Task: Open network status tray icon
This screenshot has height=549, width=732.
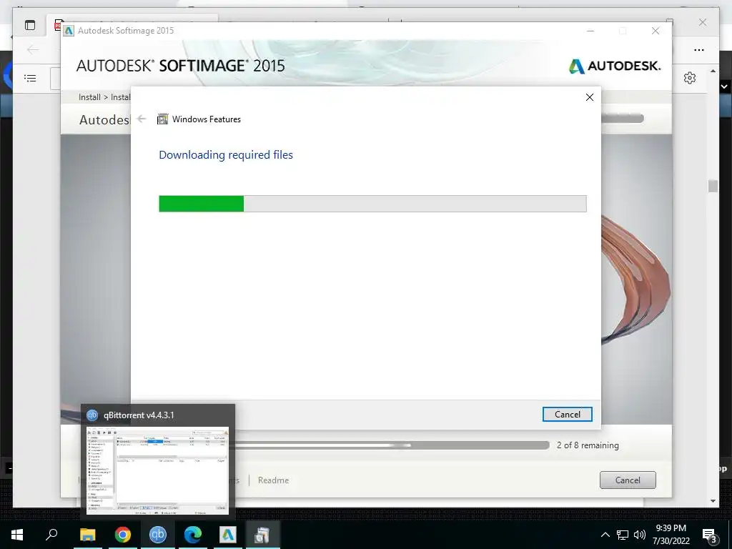Action: tap(623, 535)
